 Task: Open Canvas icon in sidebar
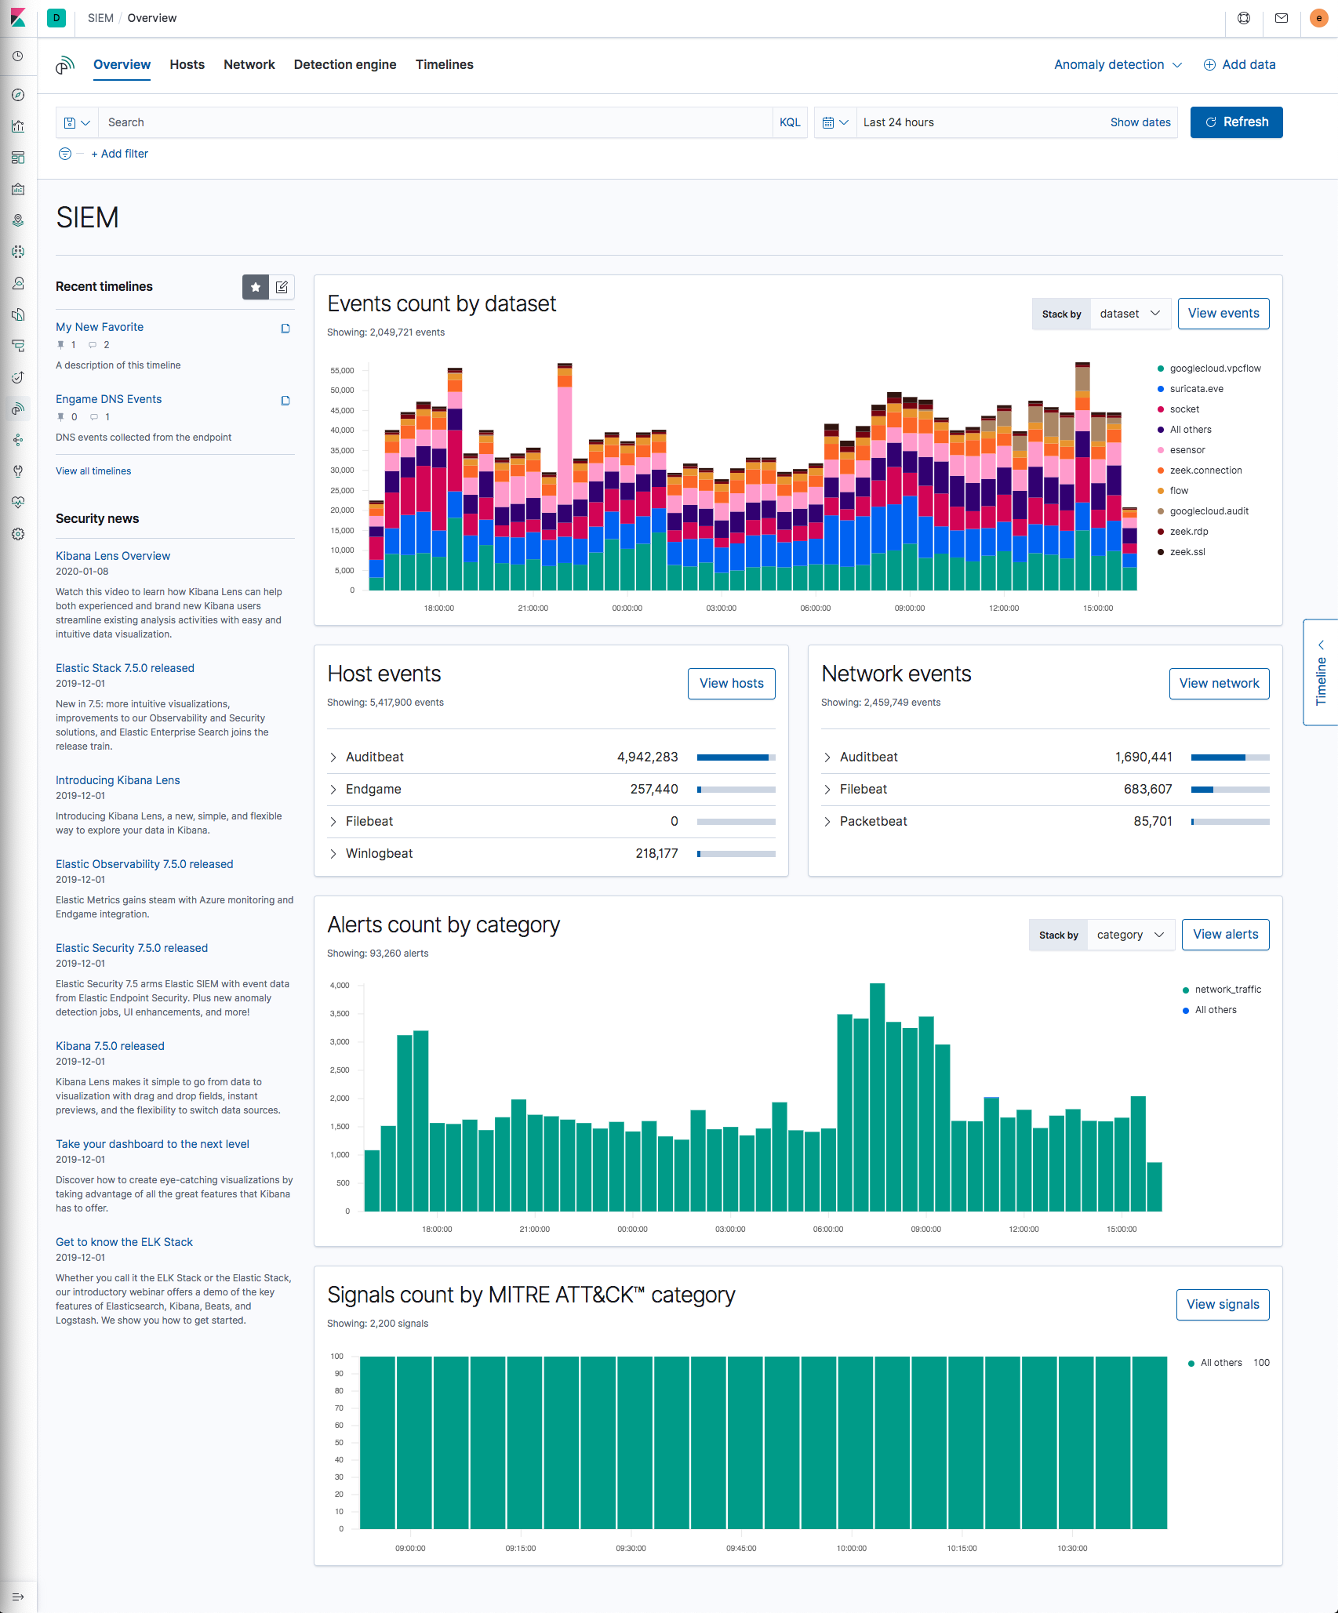pos(18,189)
